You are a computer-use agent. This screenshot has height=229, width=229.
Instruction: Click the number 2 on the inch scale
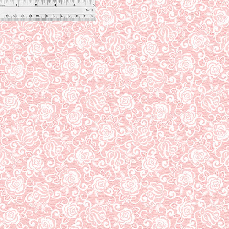(x=36, y=5)
